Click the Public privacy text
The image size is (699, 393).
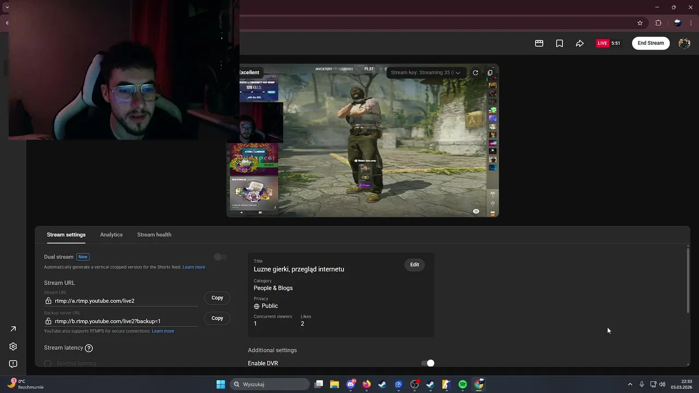270,306
